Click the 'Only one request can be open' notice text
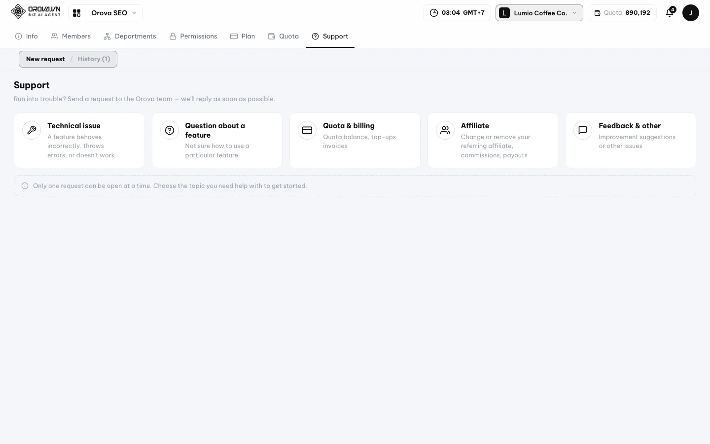 pos(170,186)
